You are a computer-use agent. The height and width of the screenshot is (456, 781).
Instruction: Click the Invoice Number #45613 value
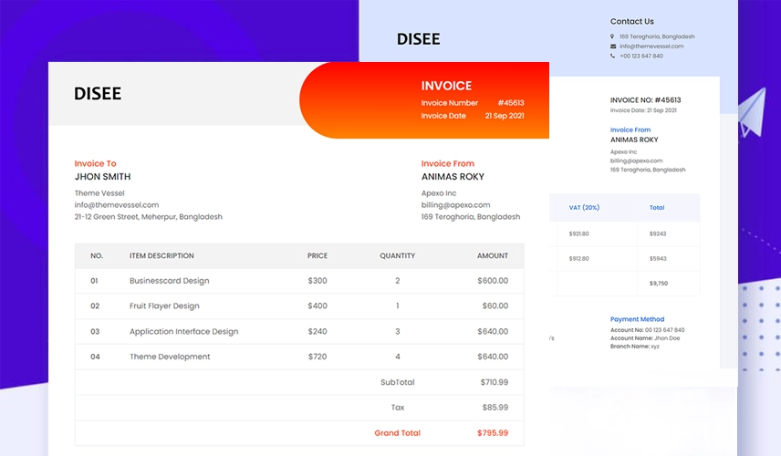[x=511, y=103]
